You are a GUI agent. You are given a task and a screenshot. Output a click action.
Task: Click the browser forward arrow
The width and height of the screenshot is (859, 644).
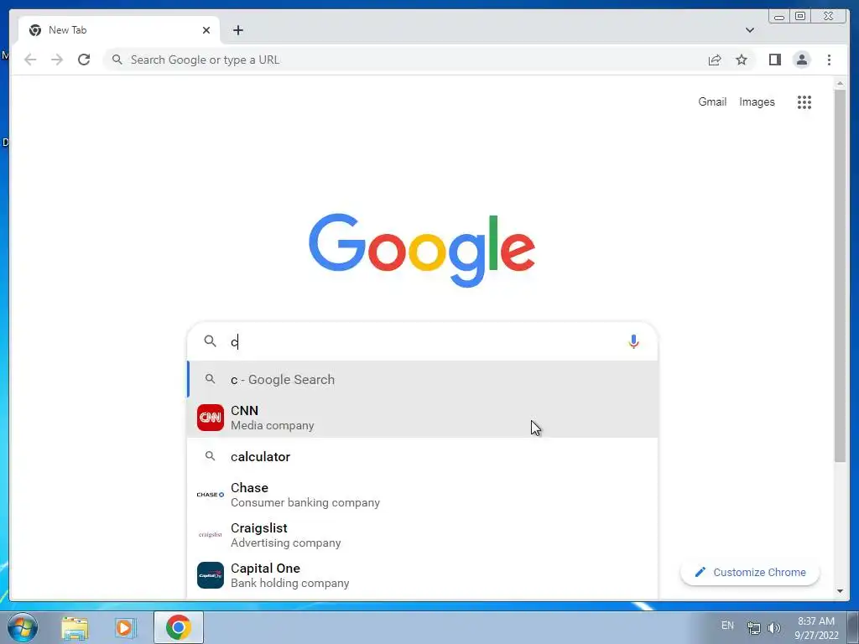point(57,60)
